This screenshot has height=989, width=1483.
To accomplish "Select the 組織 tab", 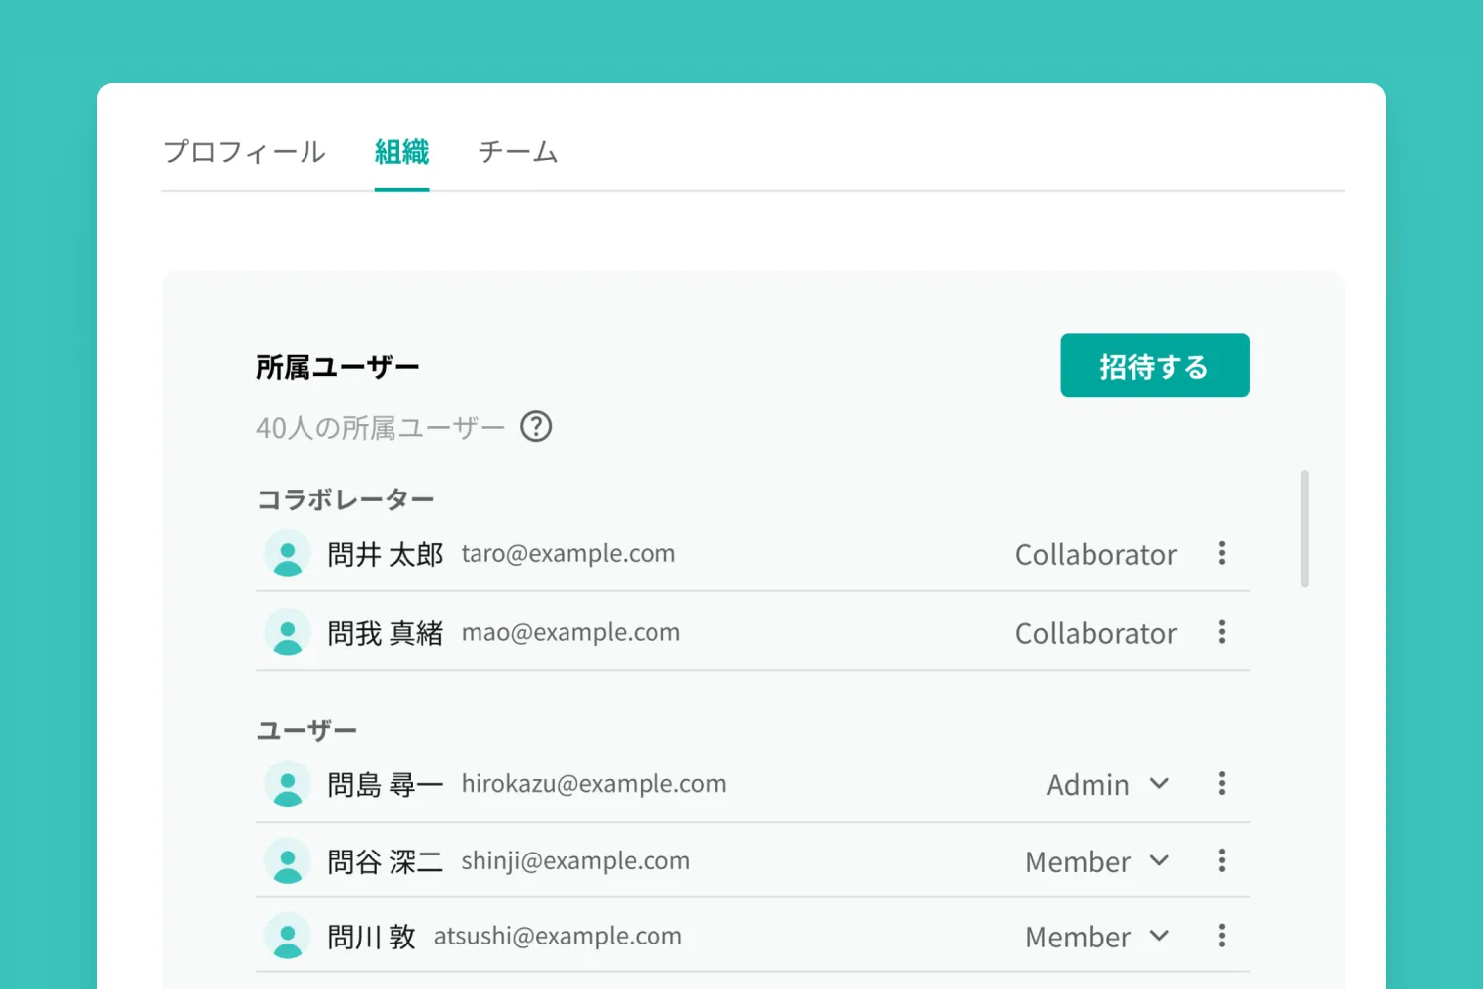I will 401,152.
